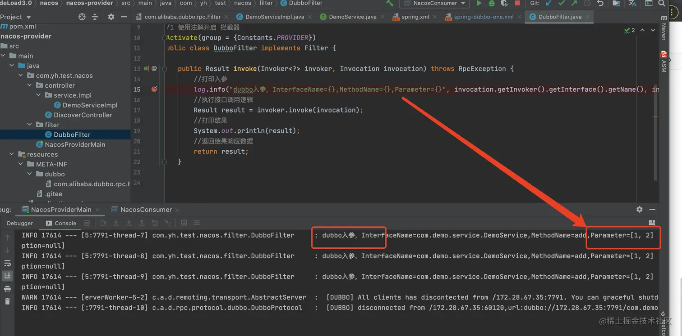The image size is (682, 336).
Task: Toggle the breakpoint on line 15
Action: click(154, 89)
